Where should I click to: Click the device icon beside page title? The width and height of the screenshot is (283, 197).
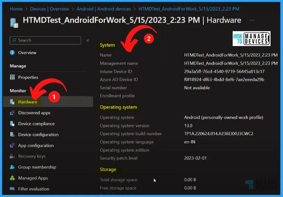coord(14,23)
